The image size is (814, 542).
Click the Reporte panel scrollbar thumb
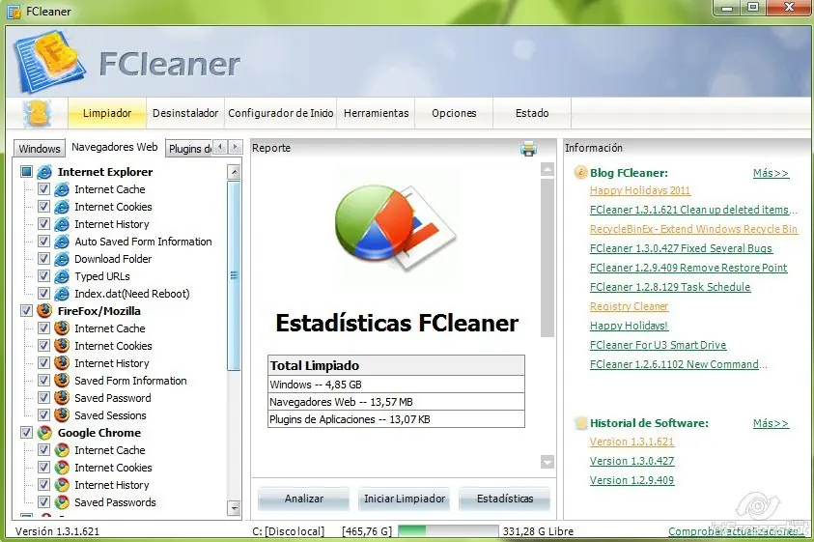coord(547,258)
